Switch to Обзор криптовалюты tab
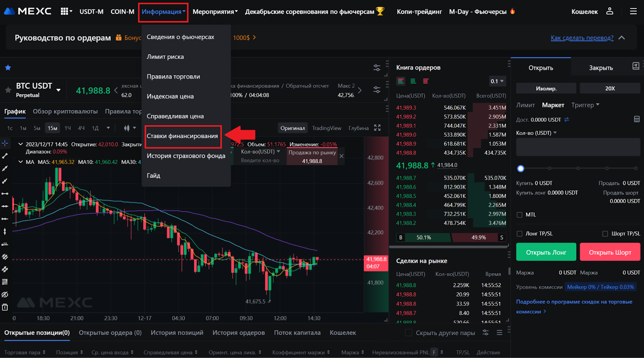This screenshot has height=358, width=644. (x=65, y=111)
